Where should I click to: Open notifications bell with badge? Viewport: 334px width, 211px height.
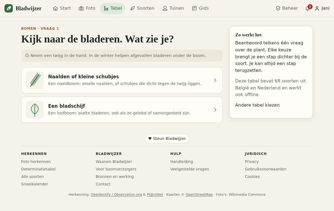[x=308, y=8]
